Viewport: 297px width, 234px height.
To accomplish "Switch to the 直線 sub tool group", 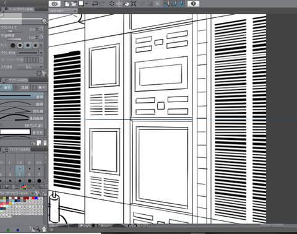I will [6, 87].
